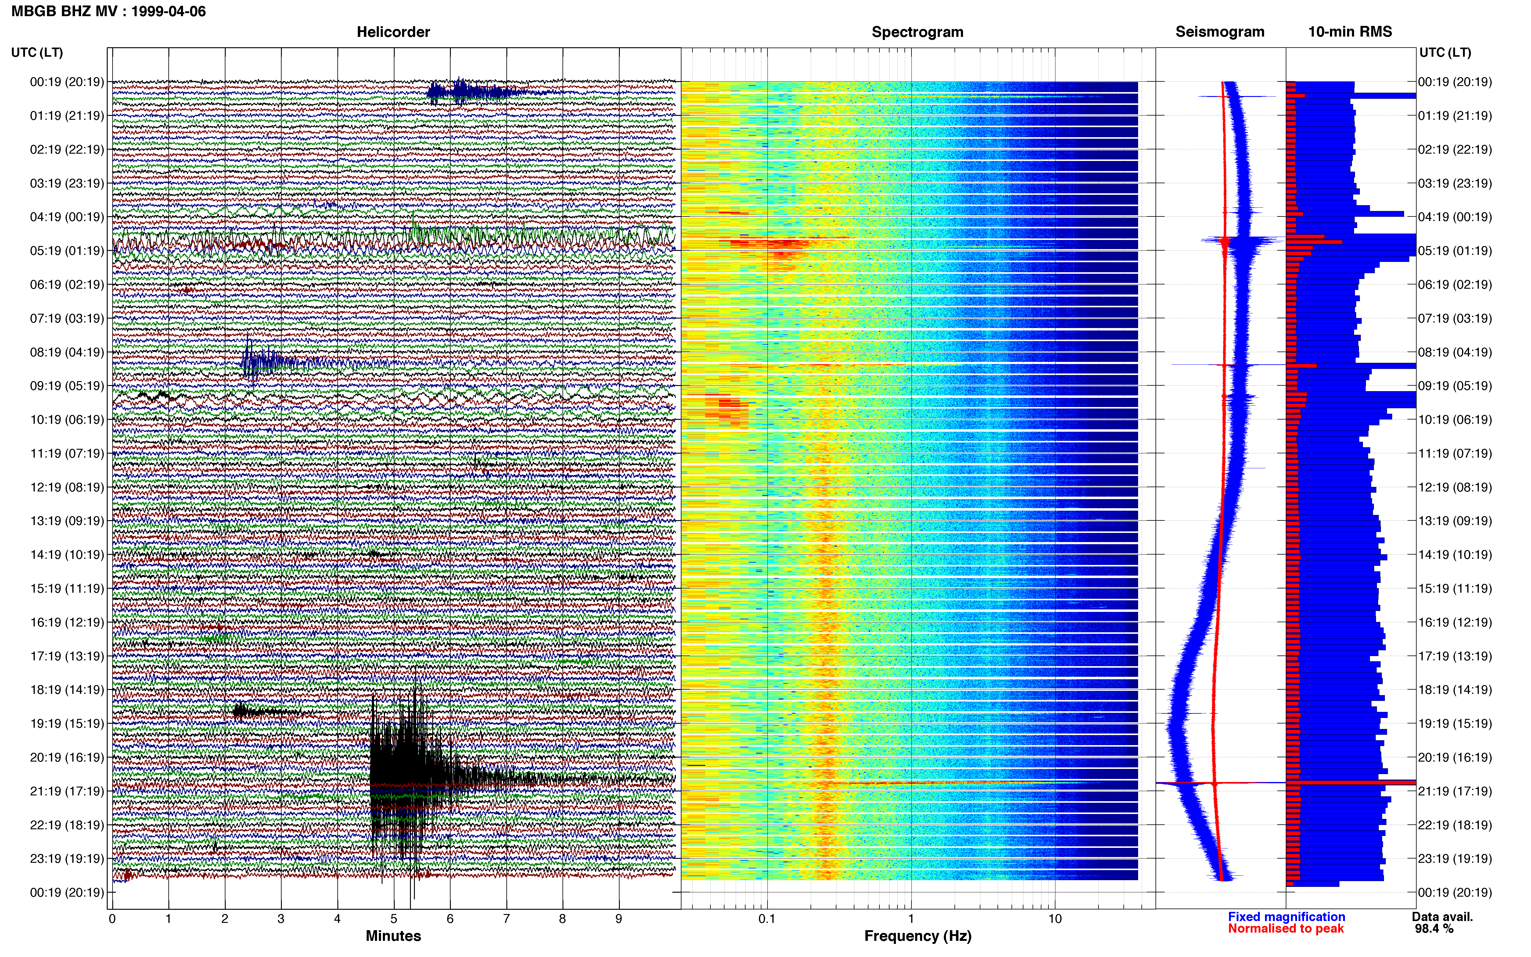Viewport: 1531px width, 957px height.
Task: Click left time label '02:19 (22:19)'
Action: (67, 149)
